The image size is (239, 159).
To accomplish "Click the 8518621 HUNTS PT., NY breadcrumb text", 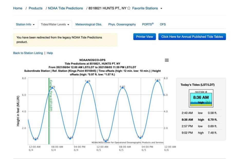I will [107, 8].
